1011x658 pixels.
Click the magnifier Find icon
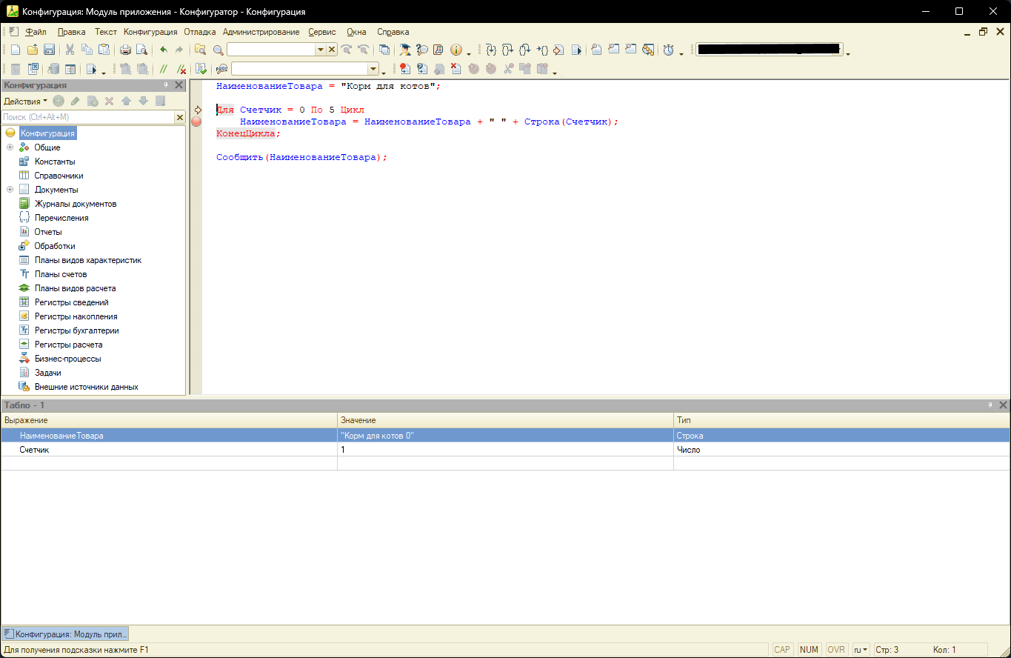point(218,50)
